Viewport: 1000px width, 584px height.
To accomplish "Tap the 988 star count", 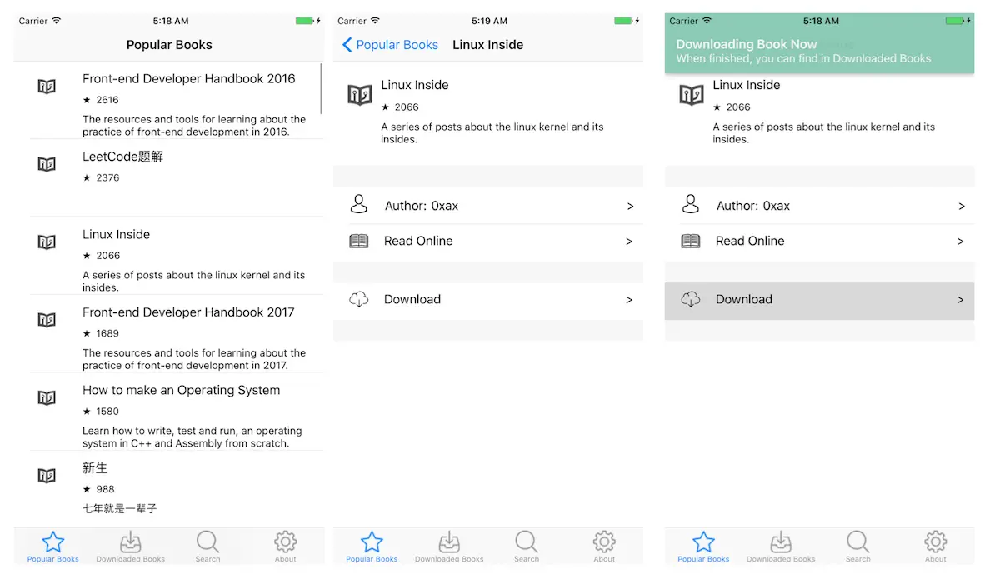I will pyautogui.click(x=98, y=489).
